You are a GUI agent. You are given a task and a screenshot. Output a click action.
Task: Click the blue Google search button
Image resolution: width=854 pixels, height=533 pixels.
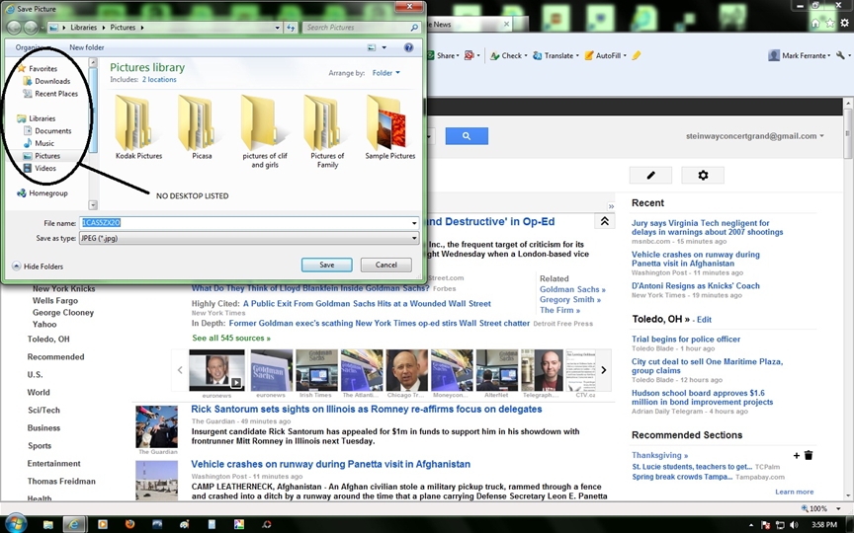(467, 136)
